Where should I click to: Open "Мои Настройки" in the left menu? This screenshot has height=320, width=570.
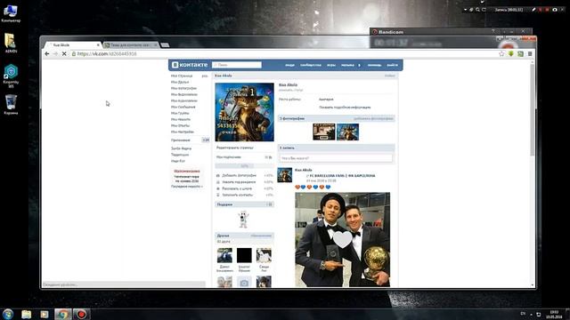click(183, 132)
